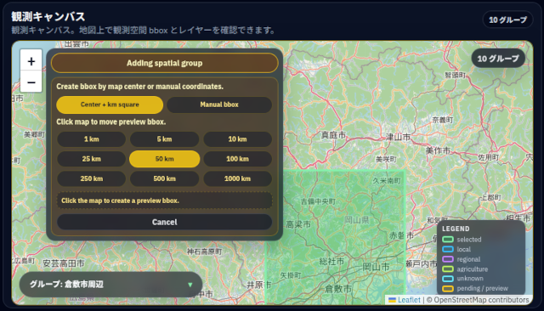Click the 10 グループ pill in the header
The width and height of the screenshot is (544, 311).
(x=508, y=20)
